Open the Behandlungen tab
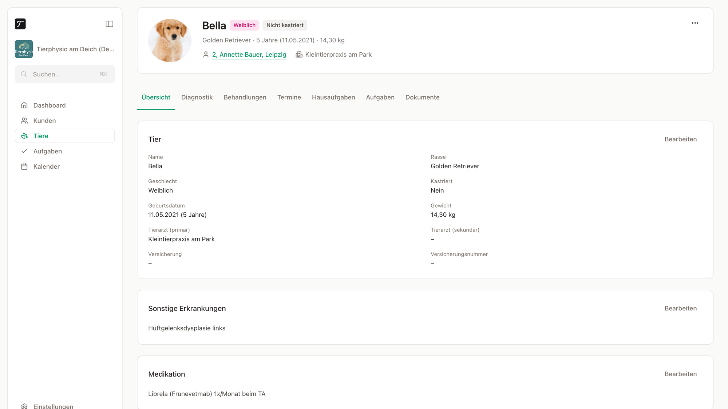The width and height of the screenshot is (728, 409). click(x=245, y=97)
